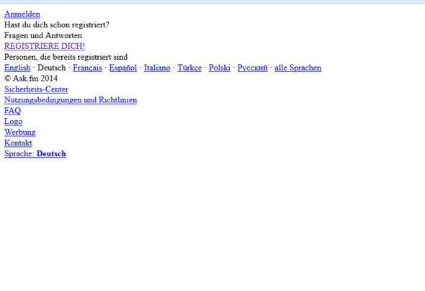Click the © Ask.fm 2014 copyright text
The width and height of the screenshot is (425, 291).
pyautogui.click(x=31, y=79)
